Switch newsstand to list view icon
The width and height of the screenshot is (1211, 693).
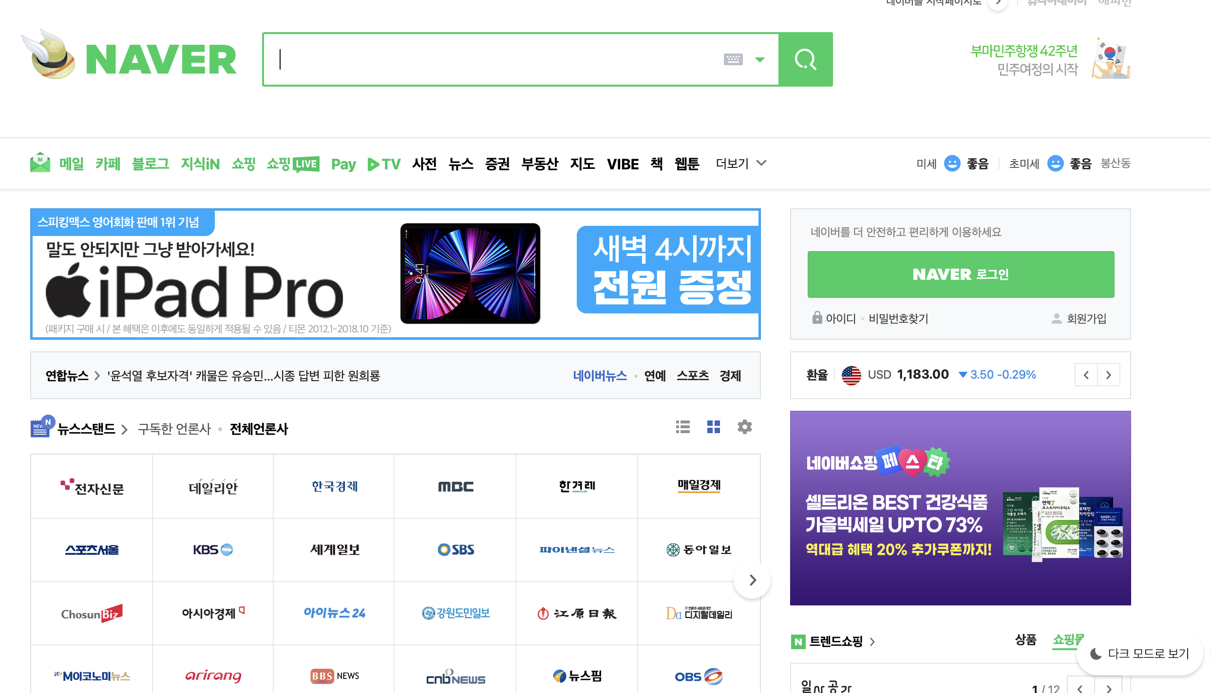682,427
